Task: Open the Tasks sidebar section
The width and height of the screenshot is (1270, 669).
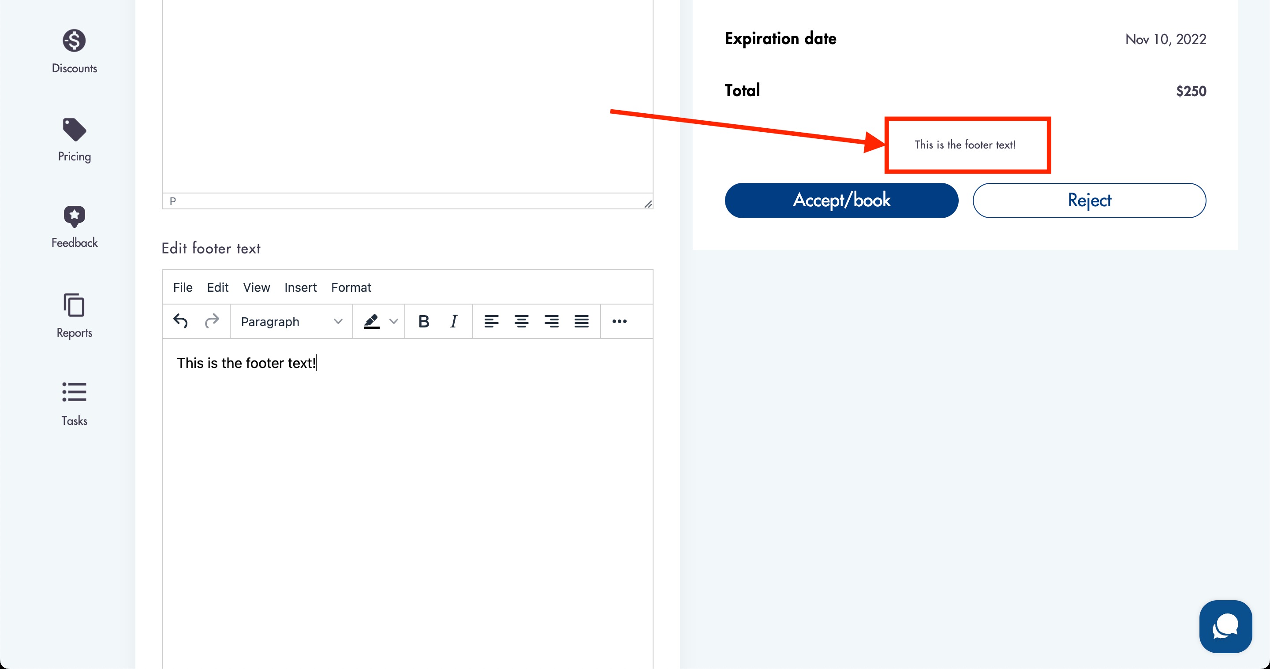Action: tap(74, 403)
